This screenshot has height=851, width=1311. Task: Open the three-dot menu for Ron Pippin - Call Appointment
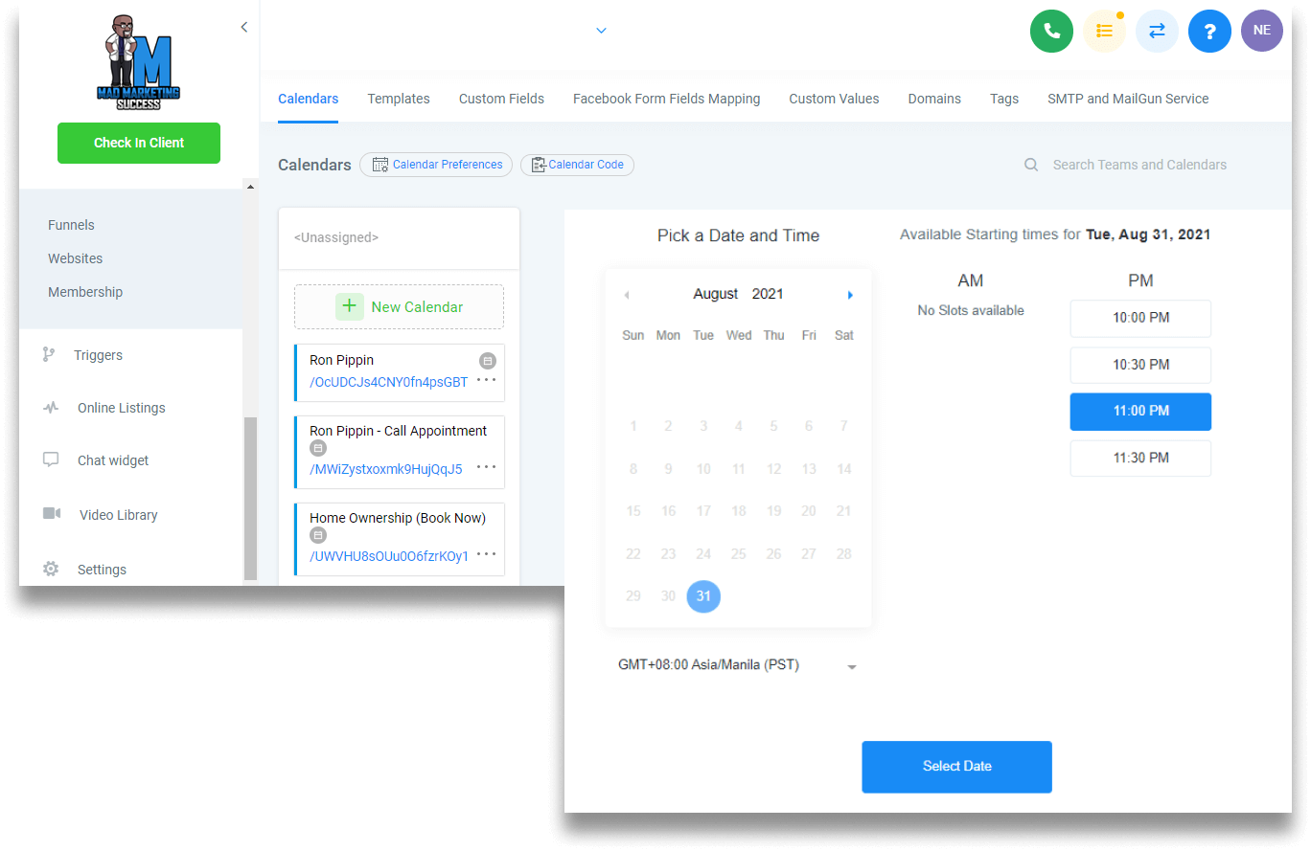(487, 467)
